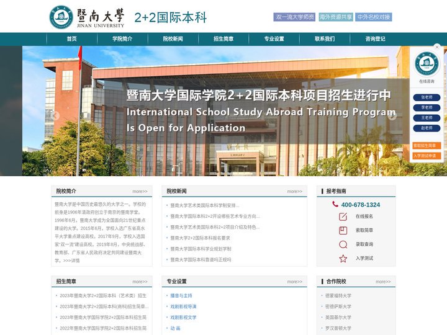The image size is (447, 335).
Task: Click the brochure icon for 索取简章
Action: pos(343,230)
